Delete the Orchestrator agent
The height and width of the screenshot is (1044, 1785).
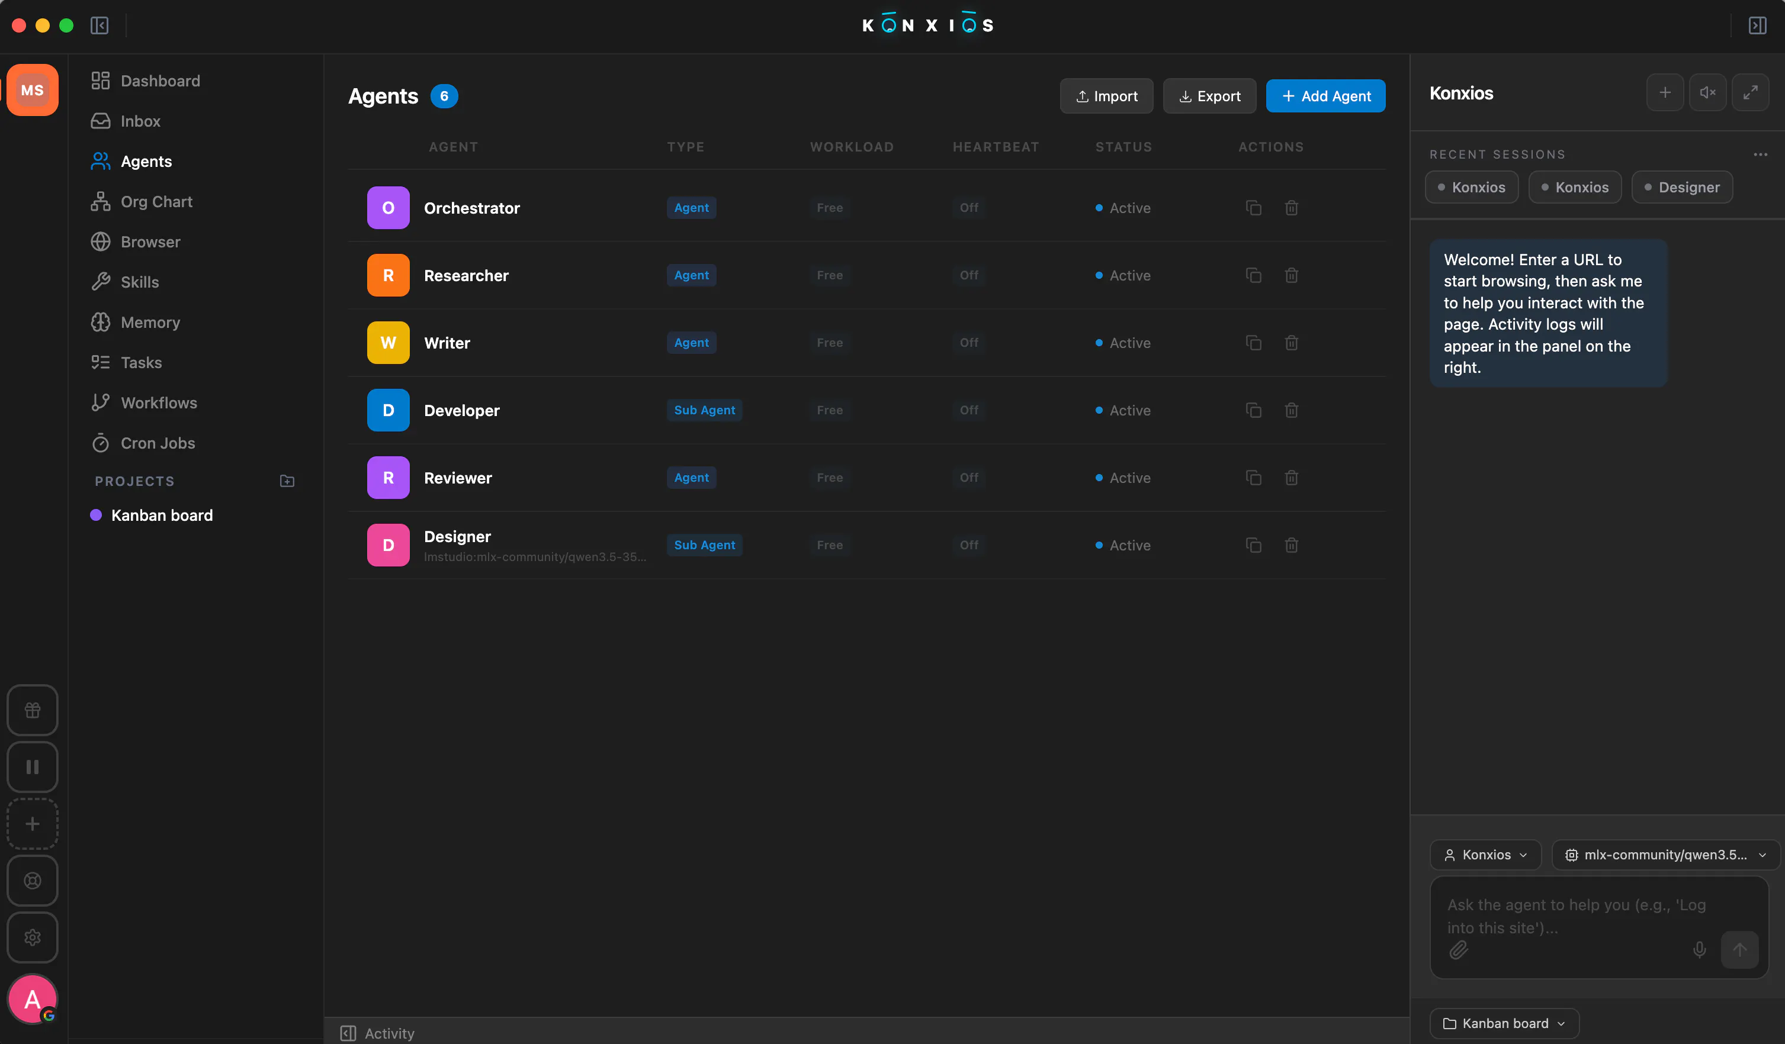tap(1291, 208)
